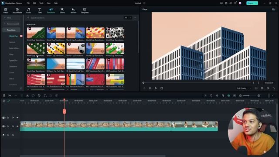Hide the video track containing the clips

click(17, 126)
